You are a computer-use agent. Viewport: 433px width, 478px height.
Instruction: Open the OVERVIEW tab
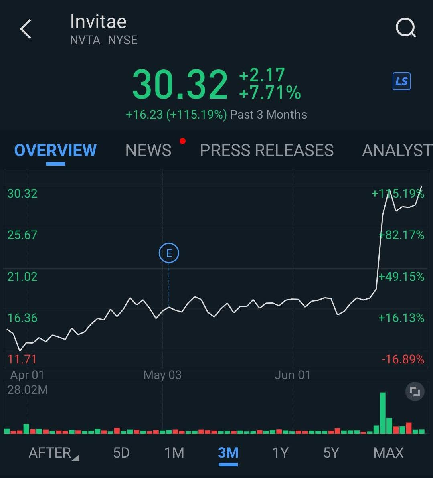tap(55, 150)
